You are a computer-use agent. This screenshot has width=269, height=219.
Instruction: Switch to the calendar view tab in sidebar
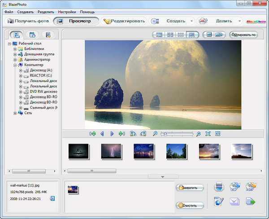(x=32, y=35)
